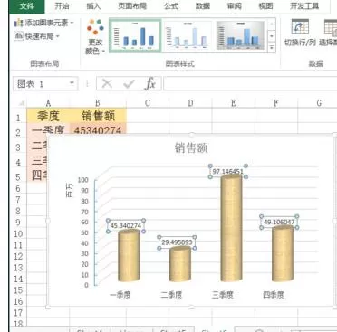Open the 页面布局 ribbon tab
The width and height of the screenshot is (337, 332).
[132, 6]
